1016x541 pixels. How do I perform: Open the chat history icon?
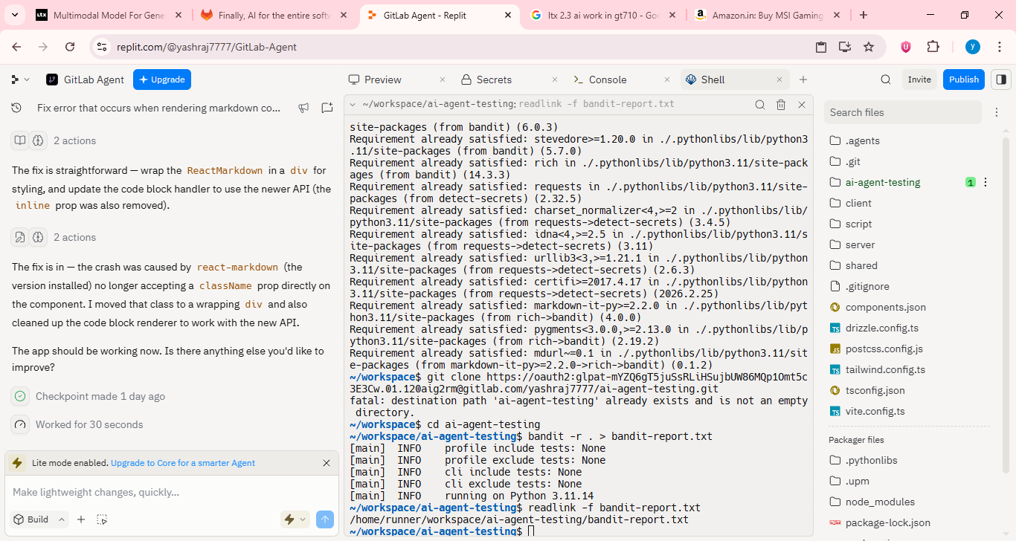[x=17, y=108]
